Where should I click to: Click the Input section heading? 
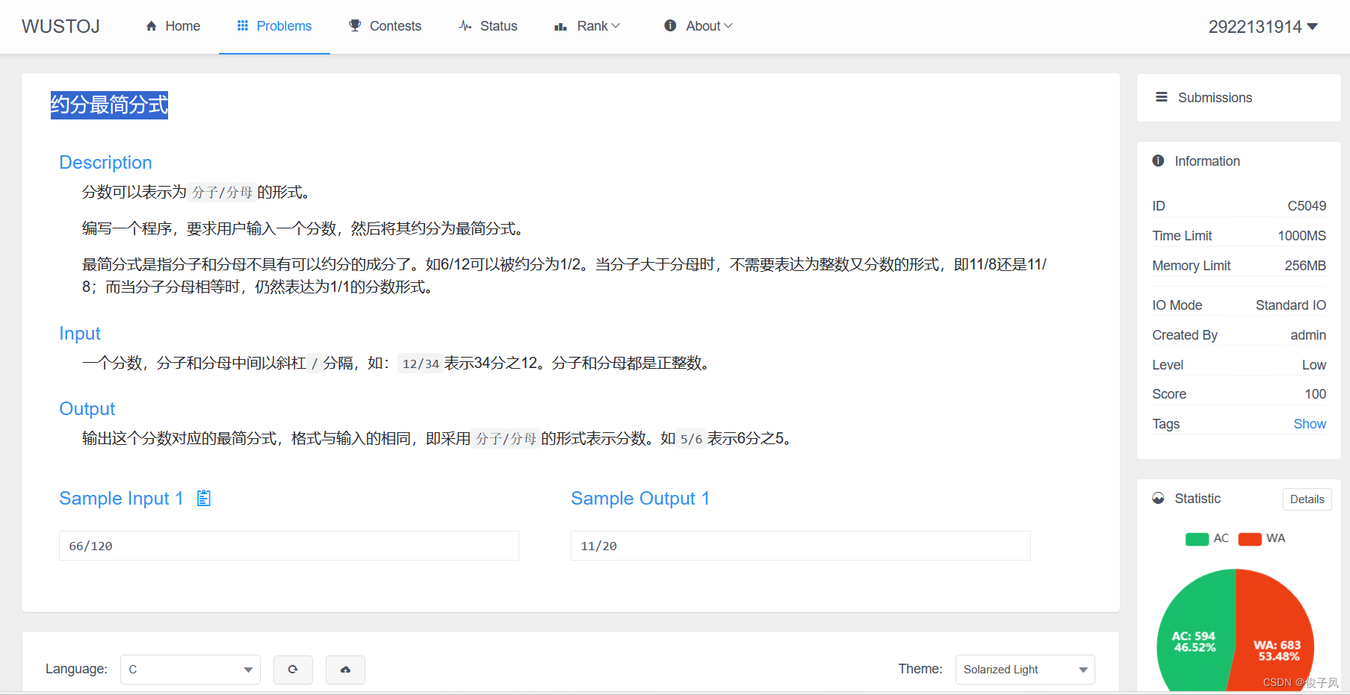80,334
